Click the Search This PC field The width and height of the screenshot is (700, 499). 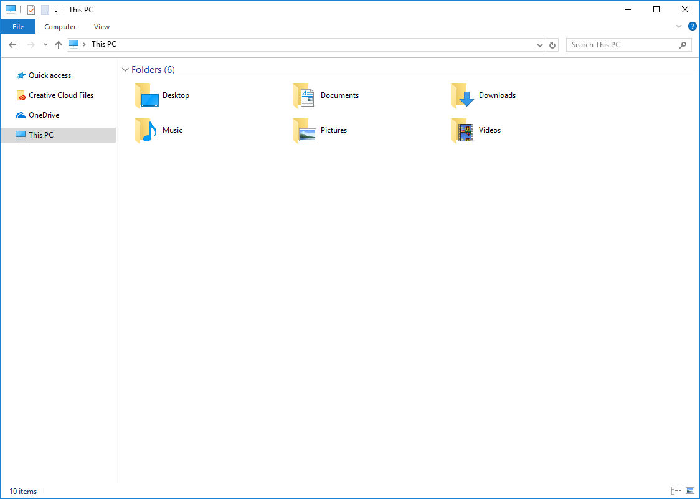pyautogui.click(x=623, y=45)
